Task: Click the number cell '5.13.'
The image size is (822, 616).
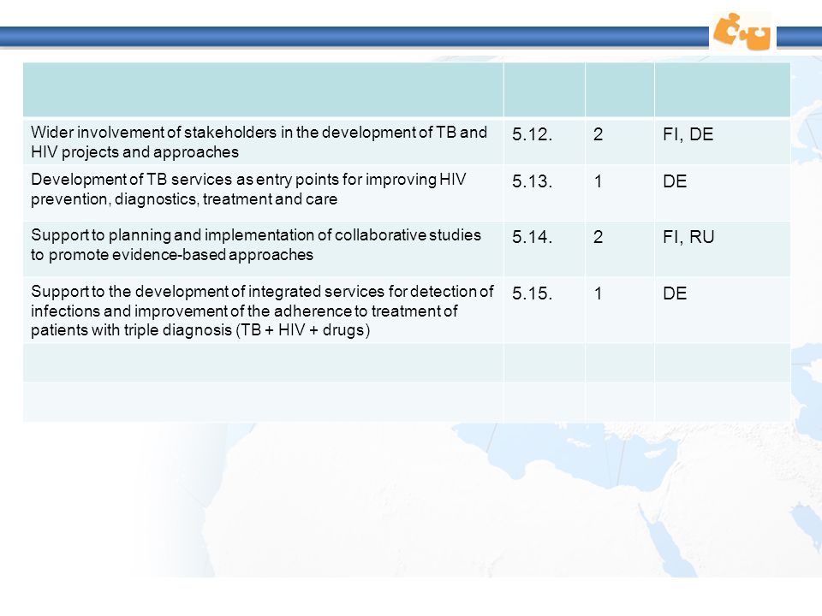Action: point(545,192)
